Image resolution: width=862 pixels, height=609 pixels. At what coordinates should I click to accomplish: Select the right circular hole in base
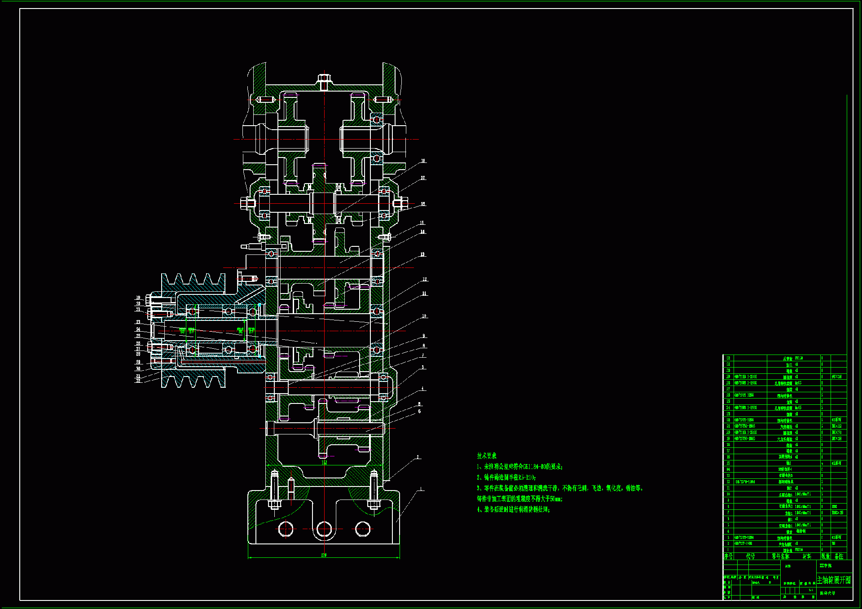[x=362, y=529]
